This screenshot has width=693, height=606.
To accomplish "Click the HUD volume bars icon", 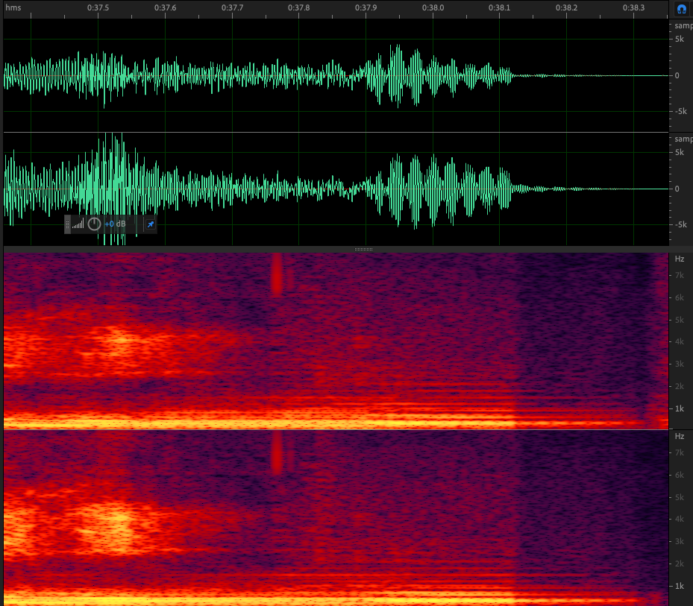I will pos(78,224).
